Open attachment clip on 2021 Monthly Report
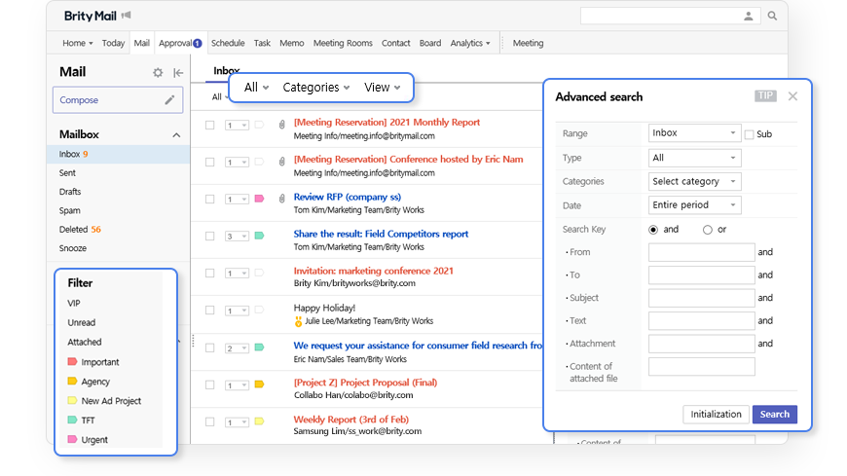Screen dimensions: 847x476 coord(282,125)
